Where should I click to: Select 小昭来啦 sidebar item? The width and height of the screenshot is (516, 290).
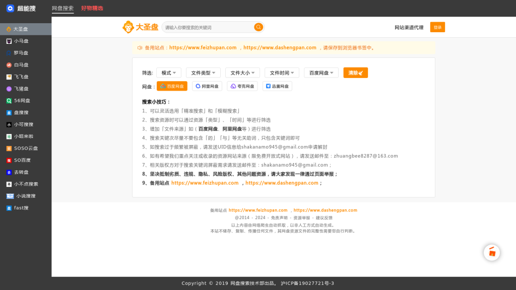[x=26, y=136]
